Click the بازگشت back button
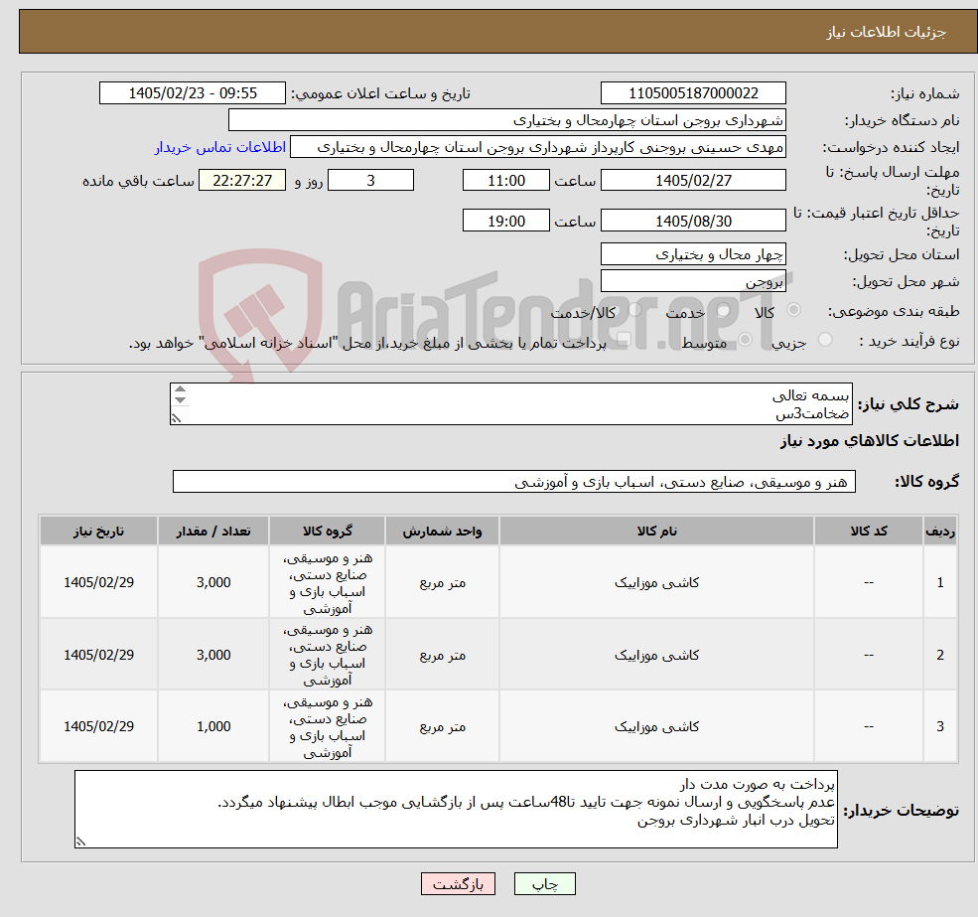 click(x=458, y=884)
